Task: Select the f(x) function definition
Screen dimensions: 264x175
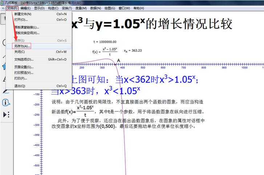Action: pos(105,52)
